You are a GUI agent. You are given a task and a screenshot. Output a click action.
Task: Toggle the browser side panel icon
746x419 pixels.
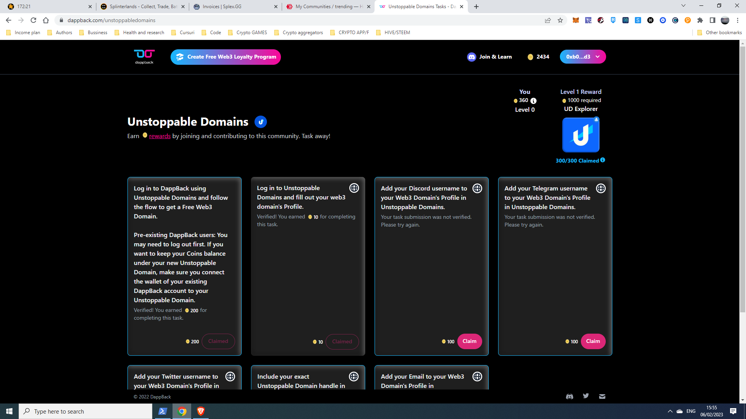coord(713,20)
